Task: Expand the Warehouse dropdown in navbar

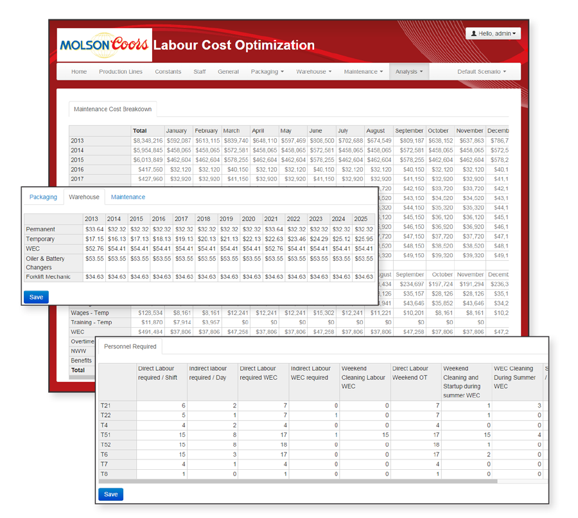Action: point(313,71)
